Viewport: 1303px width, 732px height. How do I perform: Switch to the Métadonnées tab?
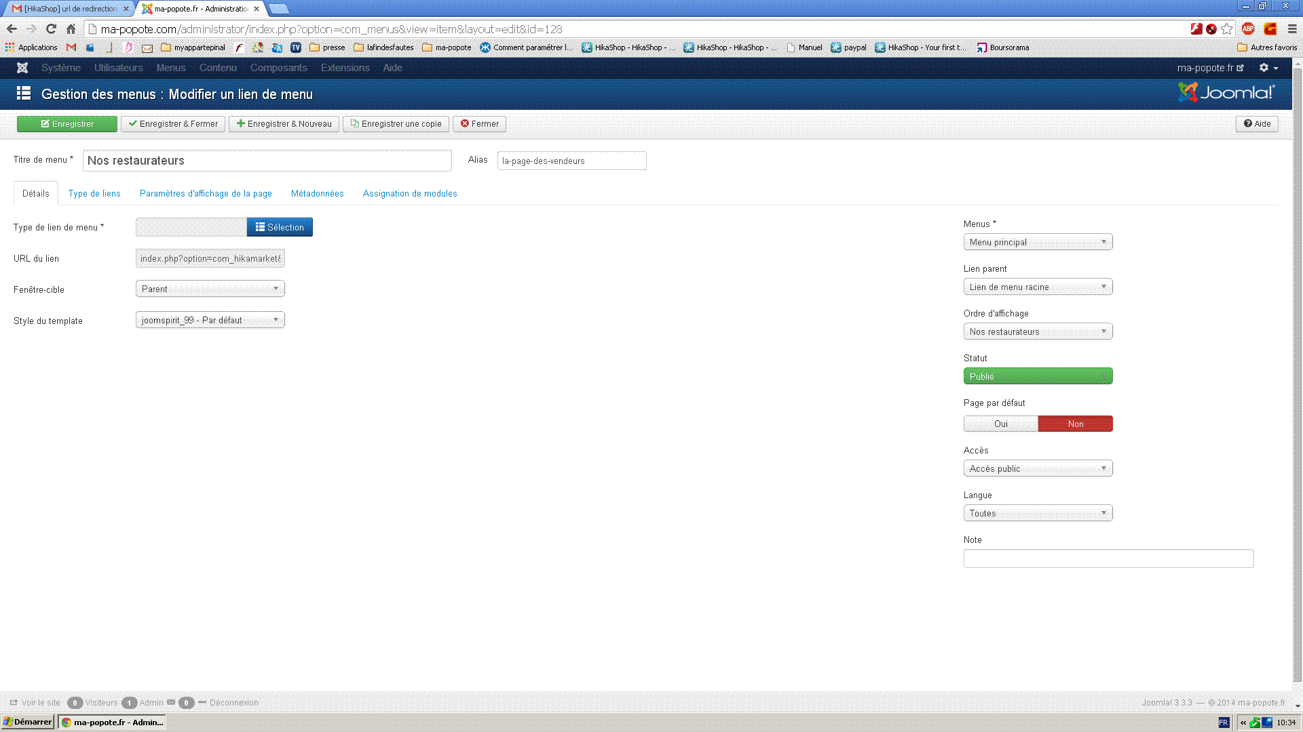point(317,194)
